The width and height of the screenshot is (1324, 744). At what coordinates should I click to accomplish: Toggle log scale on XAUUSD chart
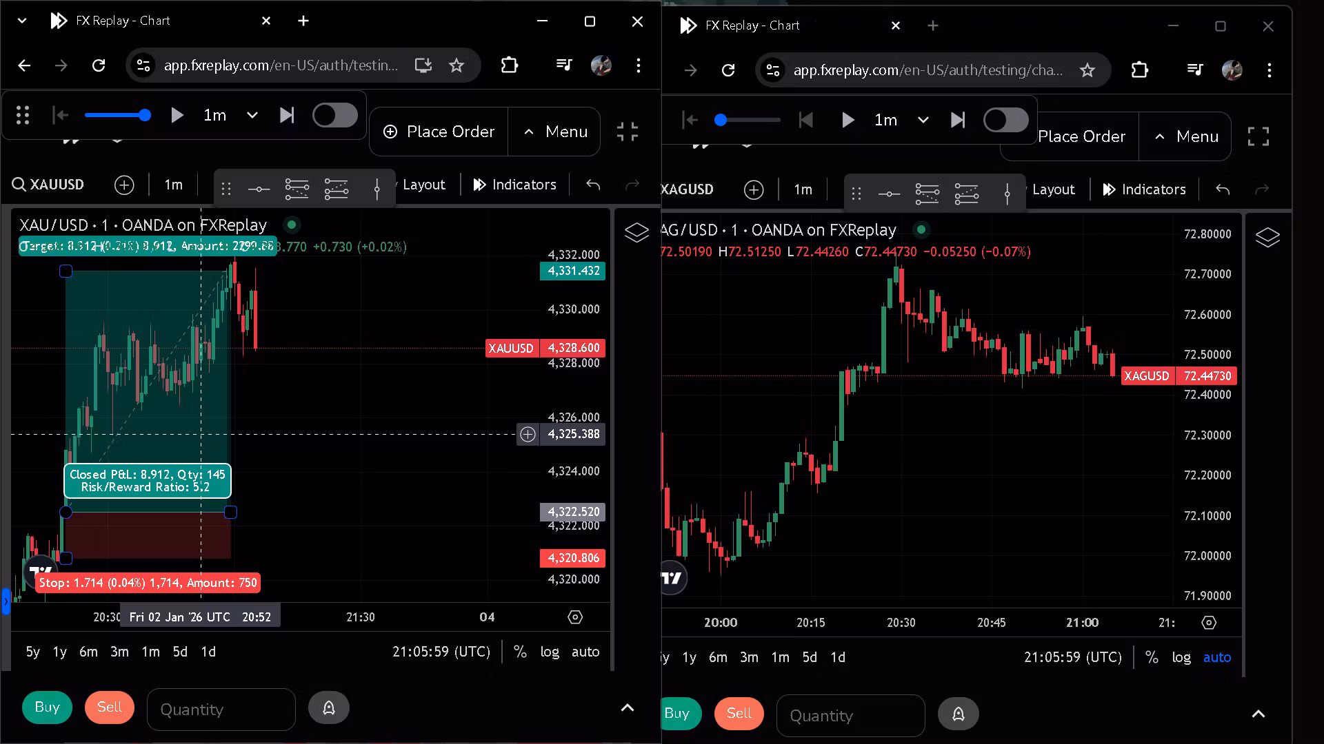point(550,652)
